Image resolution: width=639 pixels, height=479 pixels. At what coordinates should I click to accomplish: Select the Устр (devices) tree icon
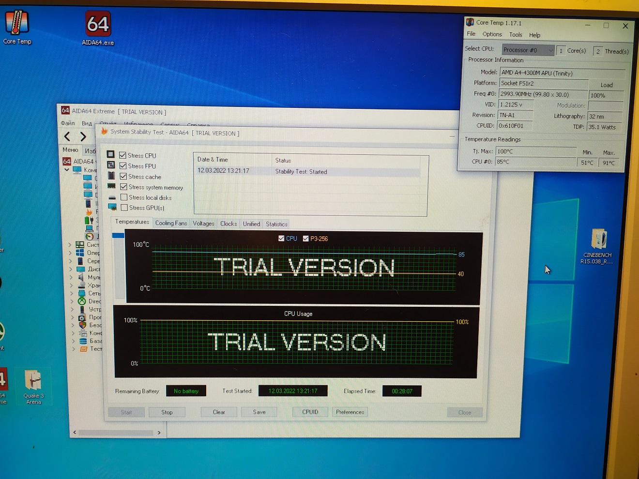[82, 309]
